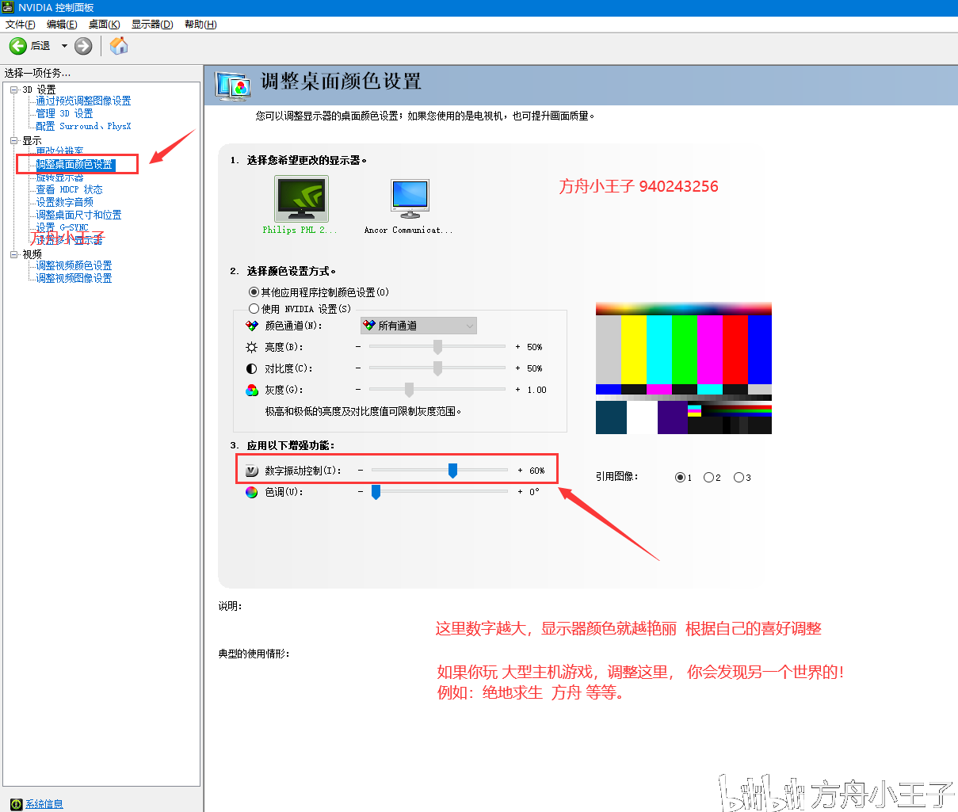Collapse the 显示 tree node
This screenshot has width=958, height=812.
click(14, 140)
